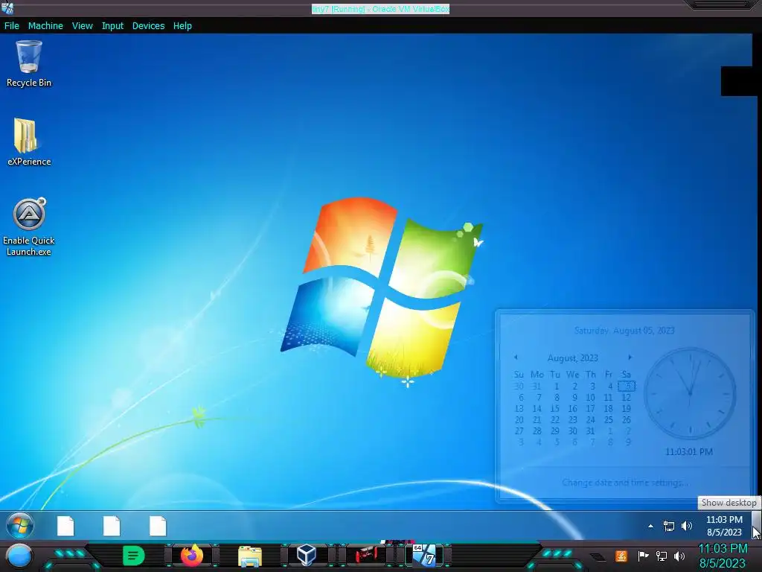Open host blue Start orb
762x572 pixels.
coord(19,556)
